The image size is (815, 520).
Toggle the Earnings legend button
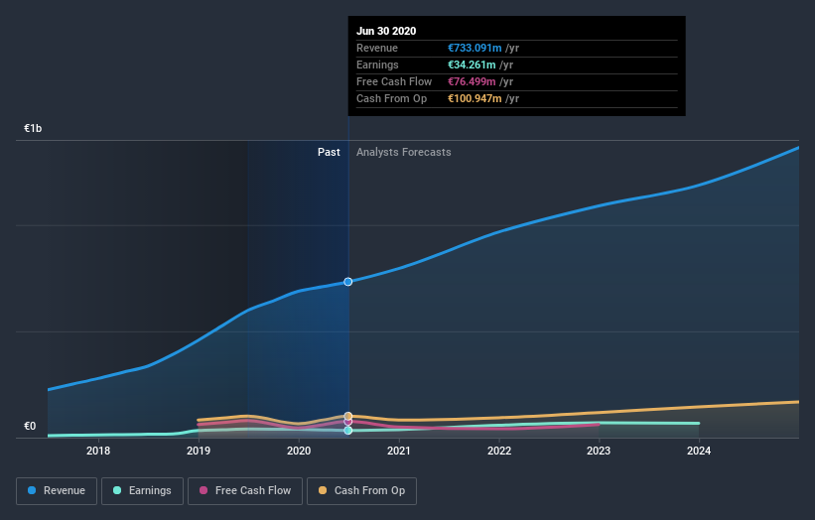pyautogui.click(x=142, y=491)
